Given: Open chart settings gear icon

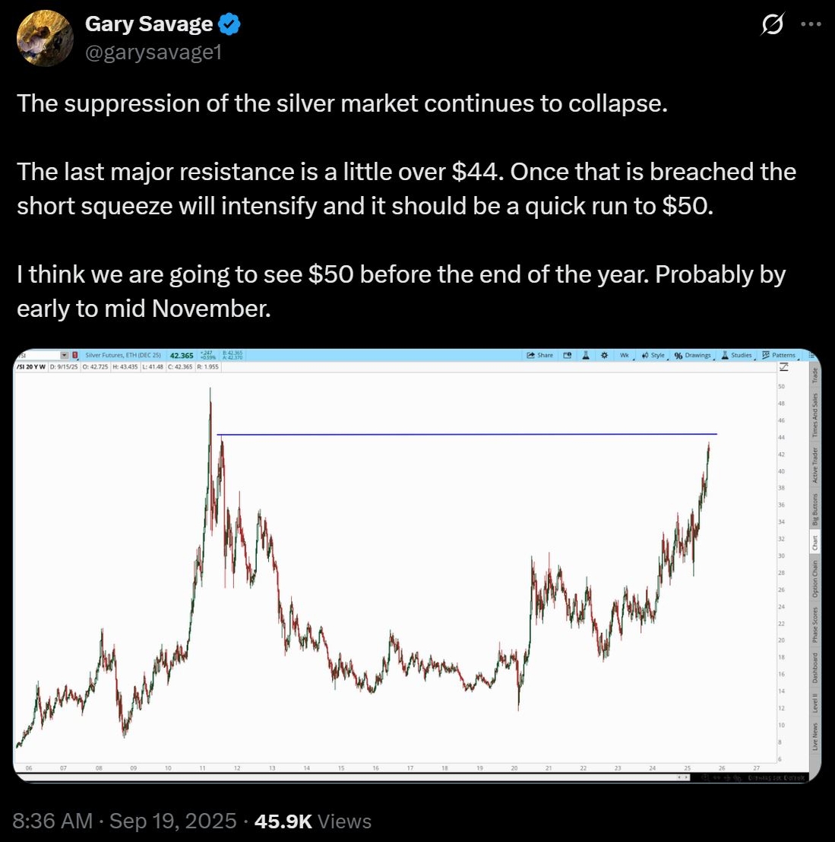Looking at the screenshot, I should [x=604, y=356].
